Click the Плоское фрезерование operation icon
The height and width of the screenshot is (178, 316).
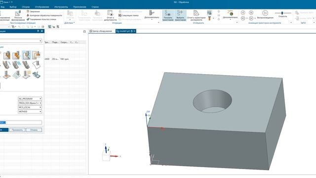[18, 15]
